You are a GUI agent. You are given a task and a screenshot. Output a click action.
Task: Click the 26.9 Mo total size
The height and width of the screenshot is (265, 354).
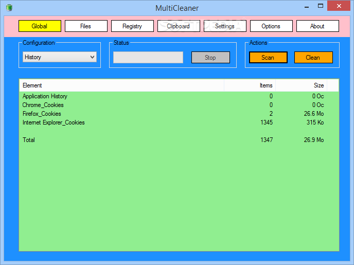[x=313, y=140]
